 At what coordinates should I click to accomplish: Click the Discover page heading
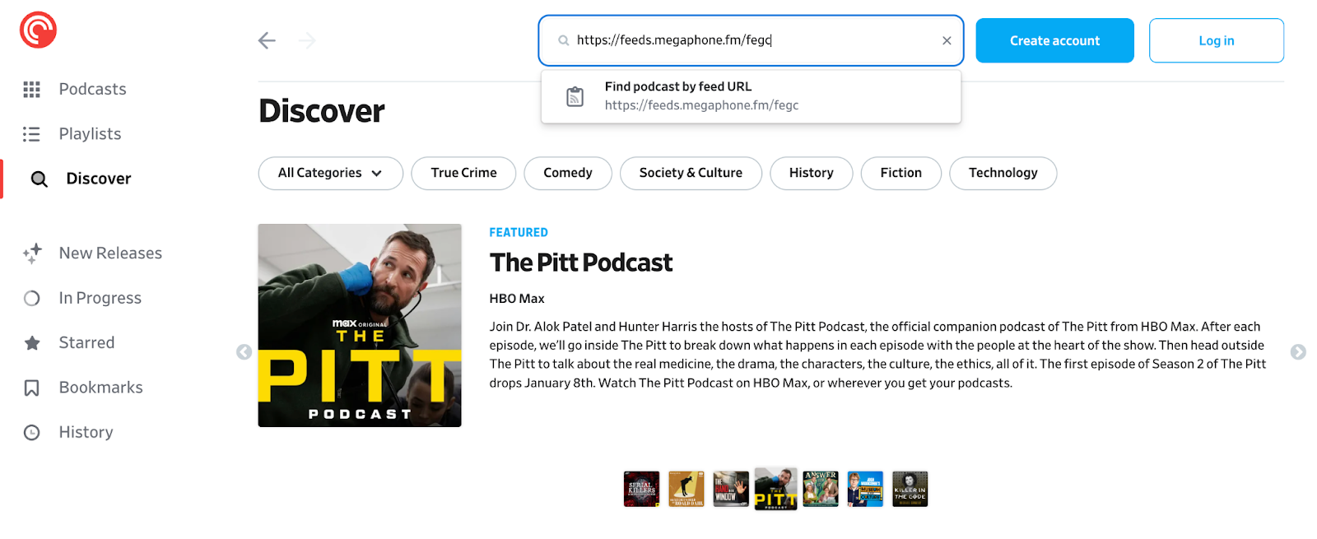click(x=322, y=111)
